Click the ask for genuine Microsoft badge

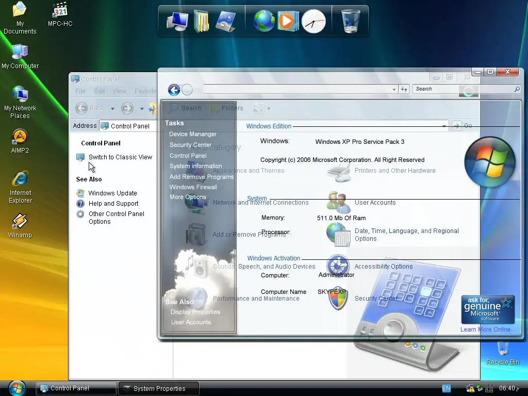point(488,309)
